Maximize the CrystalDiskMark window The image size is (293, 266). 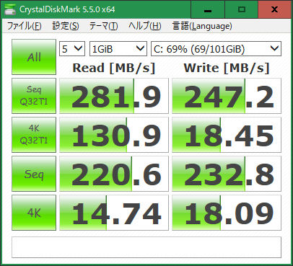tap(242, 9)
